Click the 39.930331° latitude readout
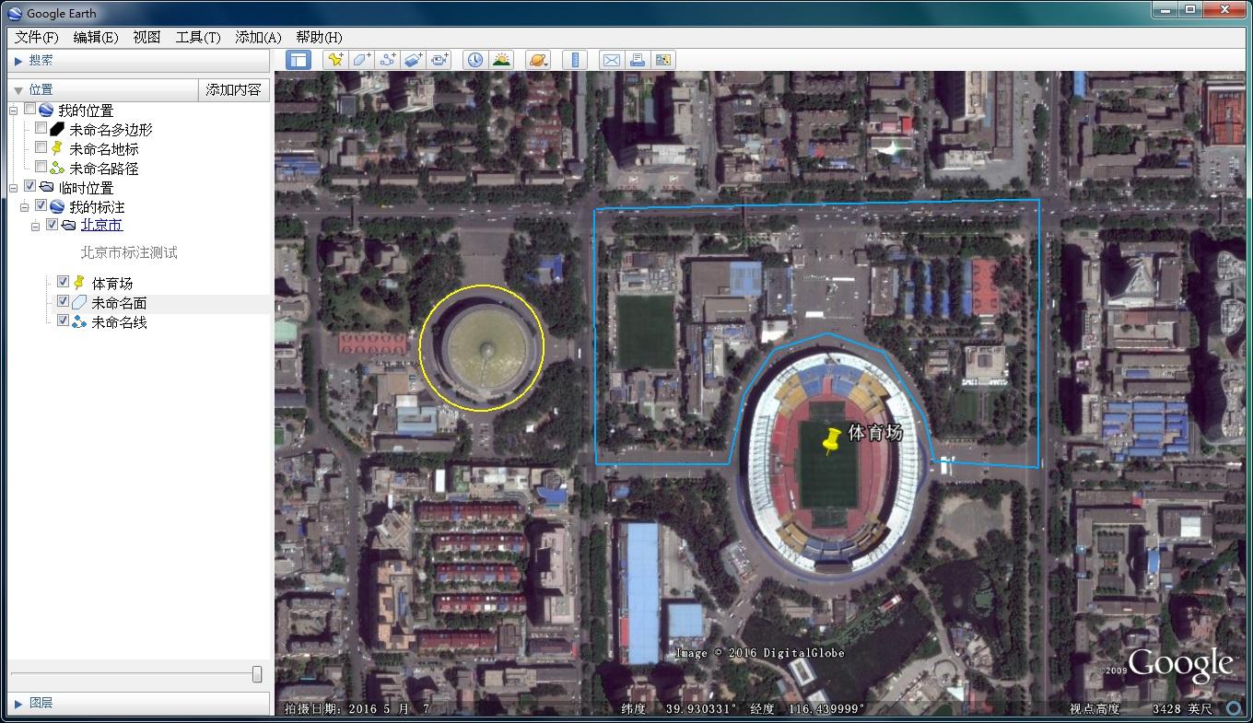The width and height of the screenshot is (1253, 723). [x=702, y=708]
